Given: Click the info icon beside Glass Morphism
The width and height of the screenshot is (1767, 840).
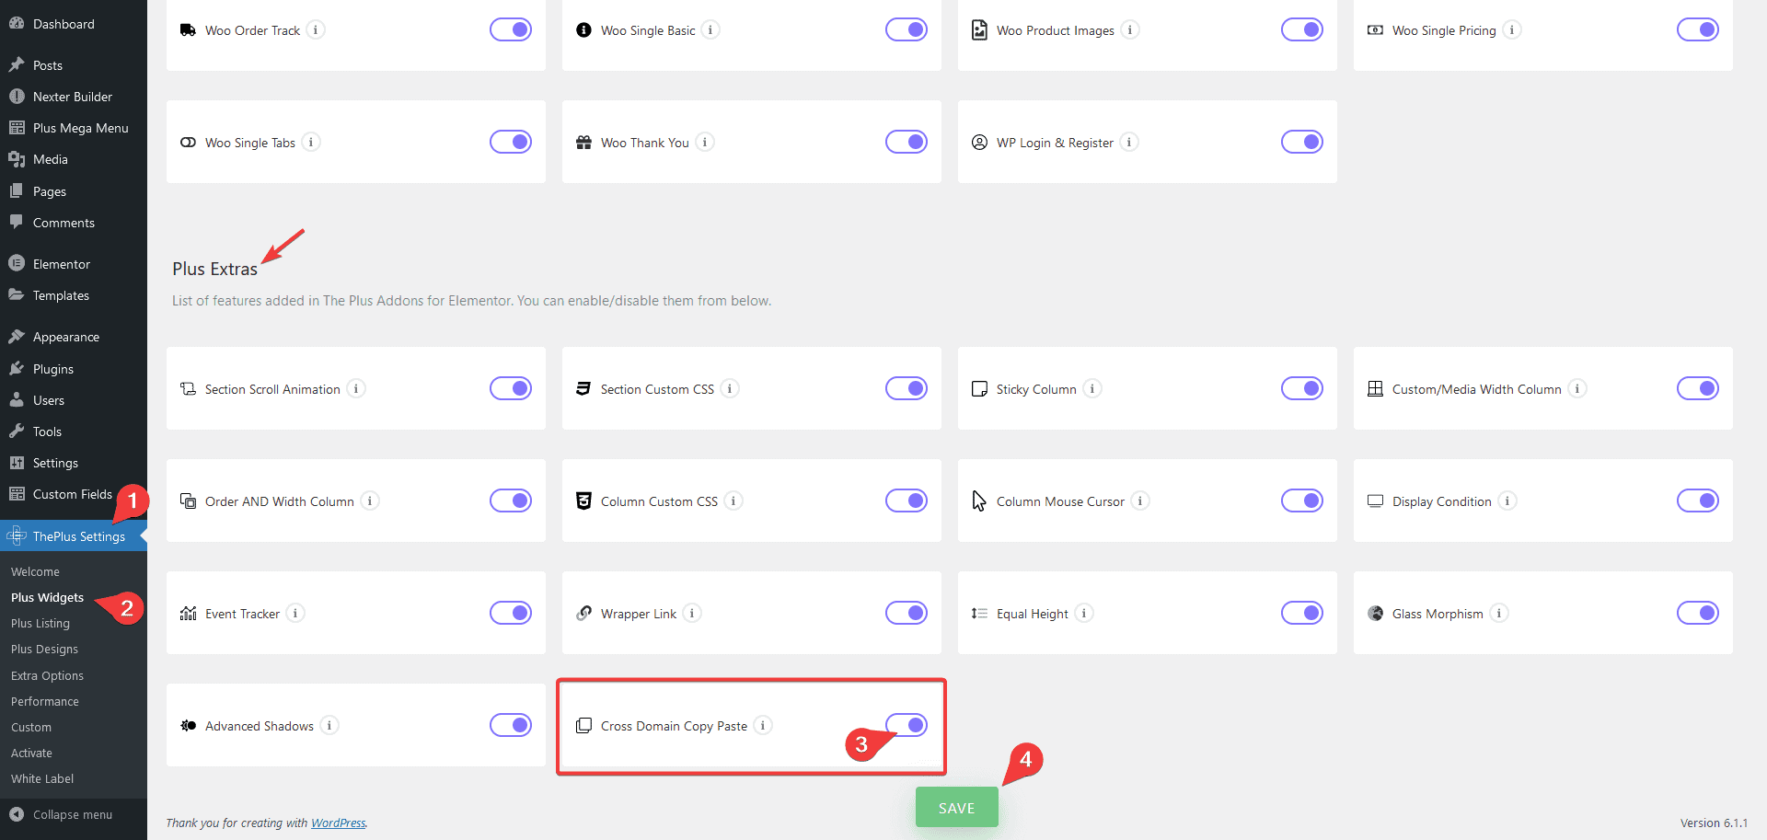Looking at the screenshot, I should 1499,613.
